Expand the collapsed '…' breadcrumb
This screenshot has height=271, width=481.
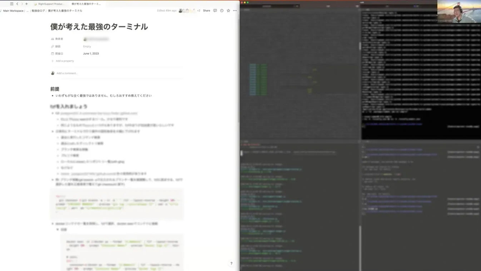pyautogui.click(x=27, y=11)
